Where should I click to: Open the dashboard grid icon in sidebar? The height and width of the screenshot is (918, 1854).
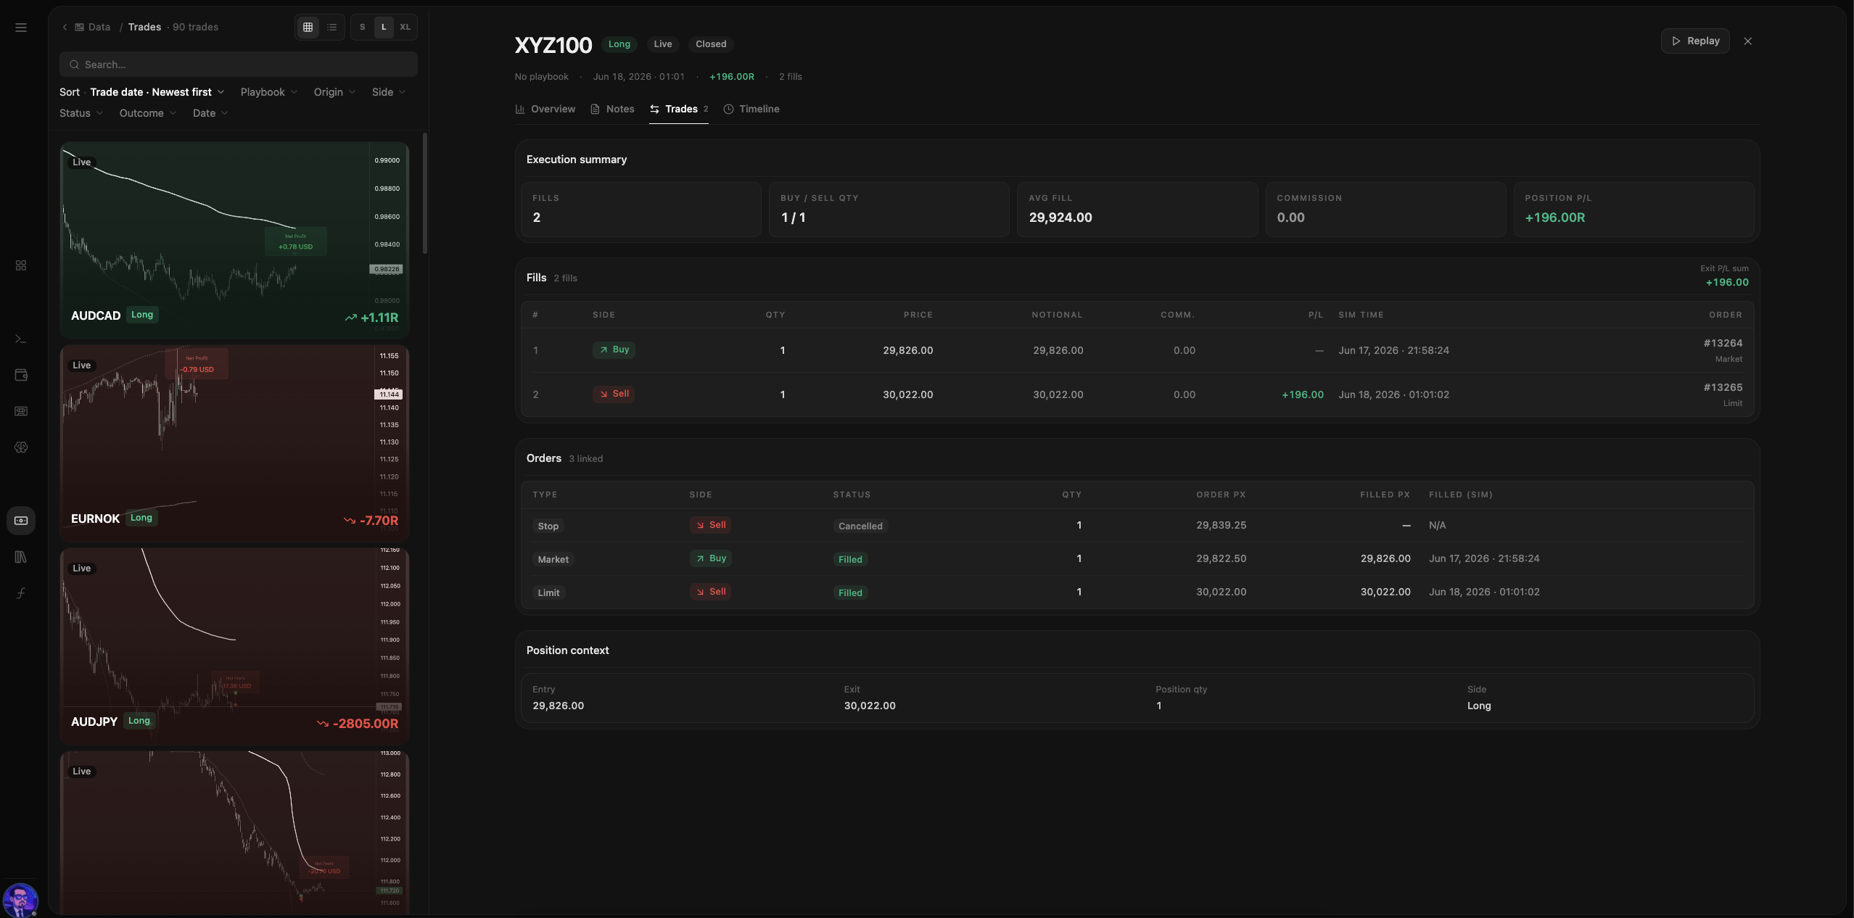(21, 265)
